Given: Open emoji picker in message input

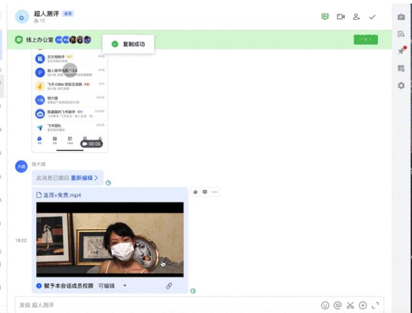Looking at the screenshot, I should pos(325,305).
